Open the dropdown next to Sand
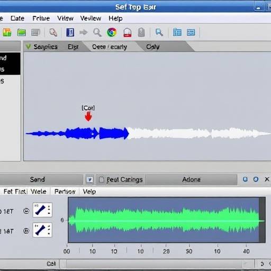The image size is (271, 271). 90,179
